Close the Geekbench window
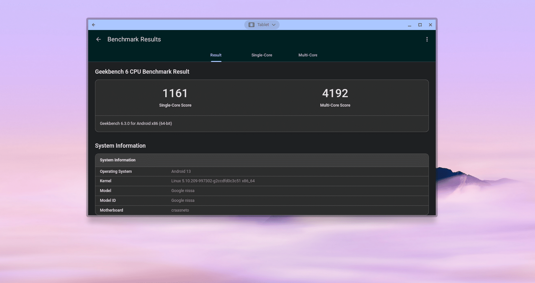 point(430,25)
